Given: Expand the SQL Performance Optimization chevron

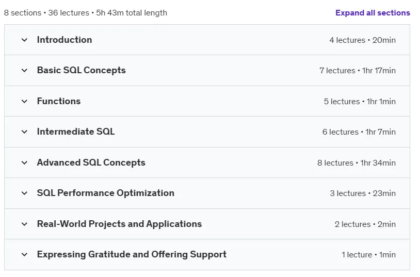Looking at the screenshot, I should pyautogui.click(x=24, y=193).
